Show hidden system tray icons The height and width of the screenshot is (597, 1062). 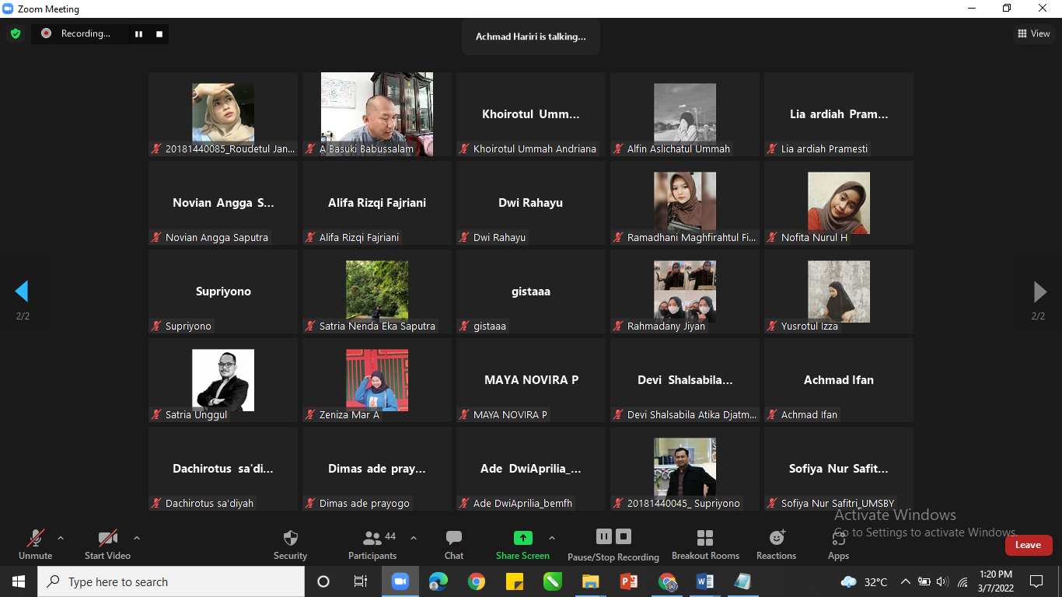(x=906, y=581)
